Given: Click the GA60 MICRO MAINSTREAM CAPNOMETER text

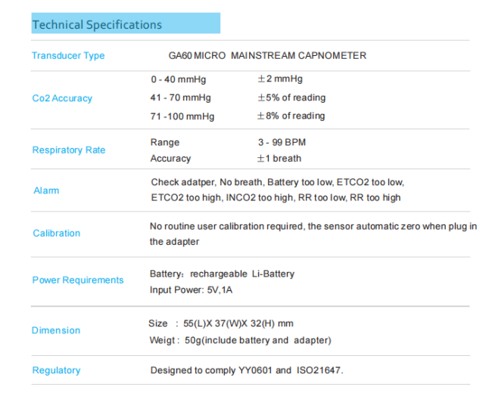Looking at the screenshot, I should [x=266, y=56].
